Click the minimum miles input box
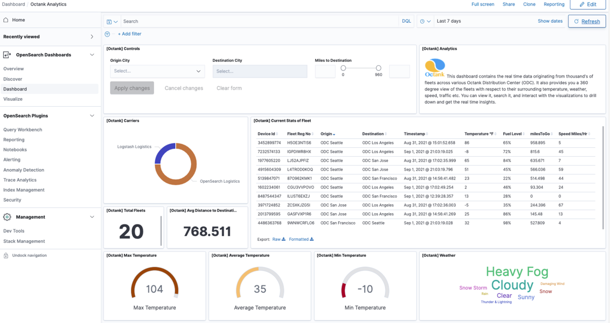Screen dimensions: 610x323 pos(325,71)
